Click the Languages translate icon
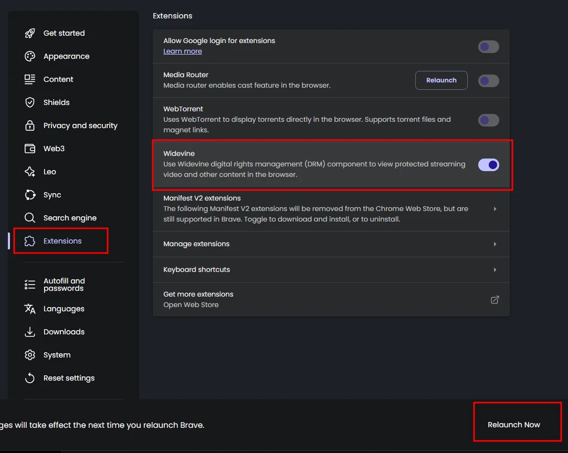 (x=30, y=309)
